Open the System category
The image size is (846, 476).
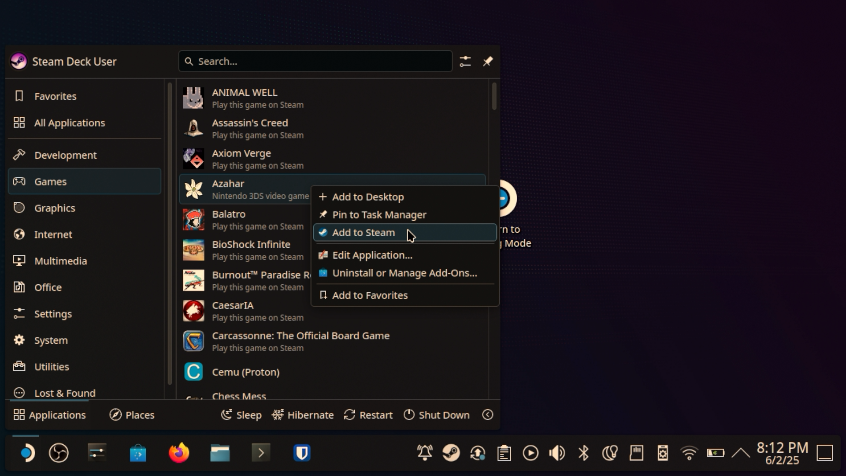[x=85, y=340]
